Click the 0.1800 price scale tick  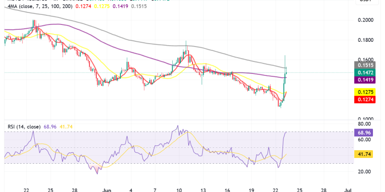pyautogui.click(x=366, y=40)
